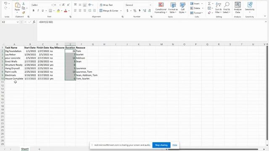Toggle Bottom Align
269x151 pixels.
pos(84,5)
